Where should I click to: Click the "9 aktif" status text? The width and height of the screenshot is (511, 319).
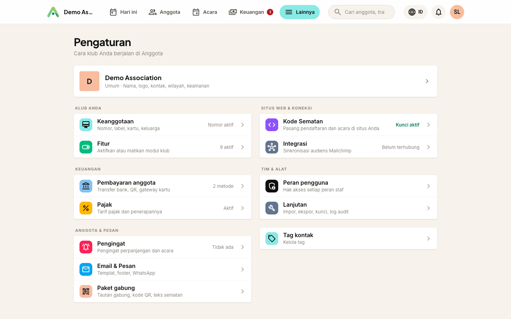tap(227, 147)
